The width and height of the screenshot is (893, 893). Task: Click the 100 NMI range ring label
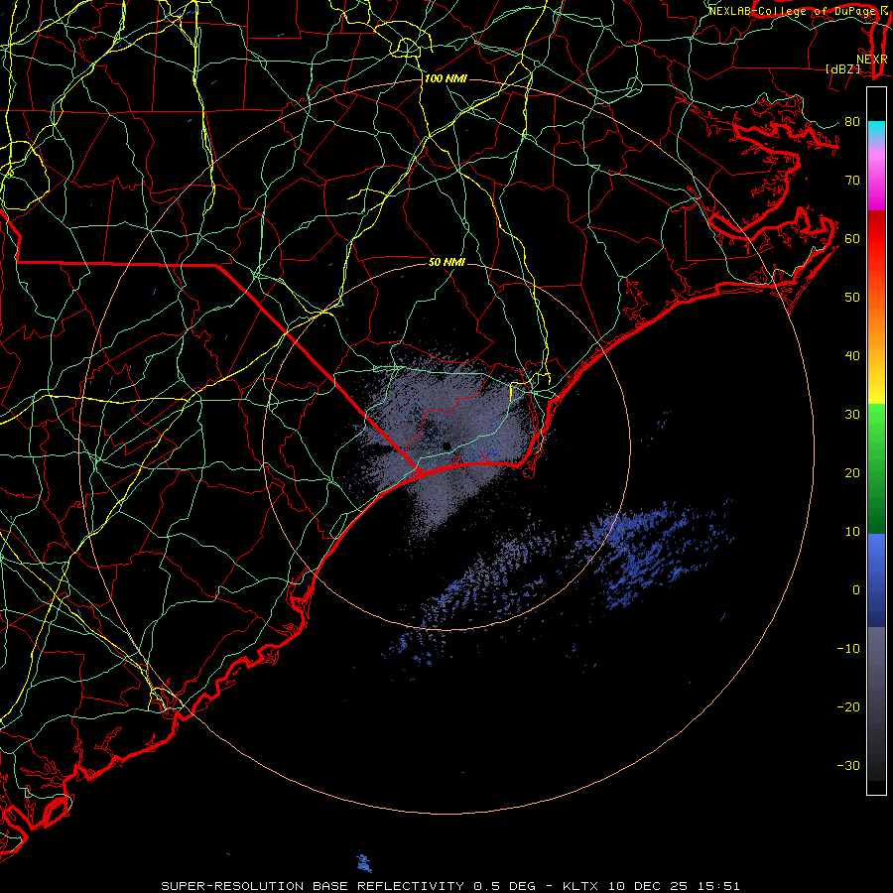(x=446, y=78)
